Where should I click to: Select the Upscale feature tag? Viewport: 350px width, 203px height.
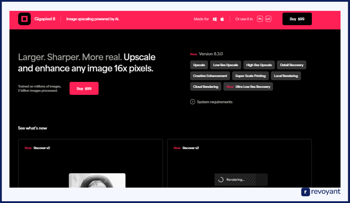[199, 65]
